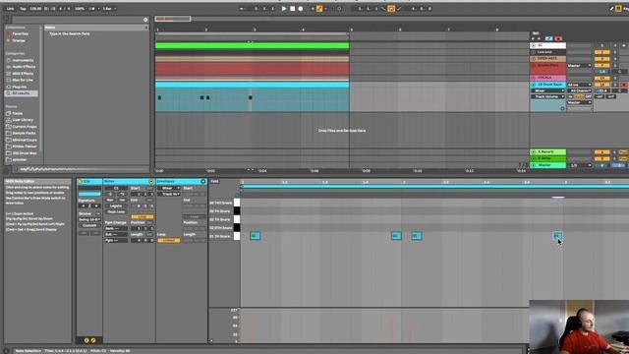This screenshot has width=629, height=354.
Task: Click the Tap tempo button
Action: point(23,9)
